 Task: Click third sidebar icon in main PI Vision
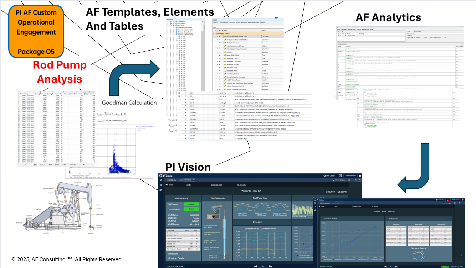161,190
